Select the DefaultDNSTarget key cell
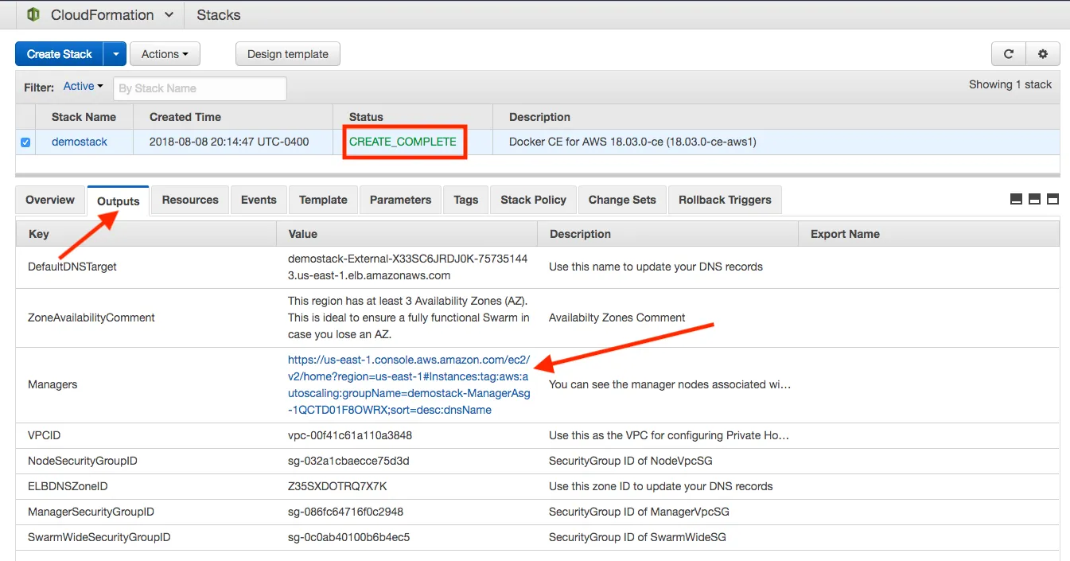This screenshot has width=1070, height=561. click(72, 267)
